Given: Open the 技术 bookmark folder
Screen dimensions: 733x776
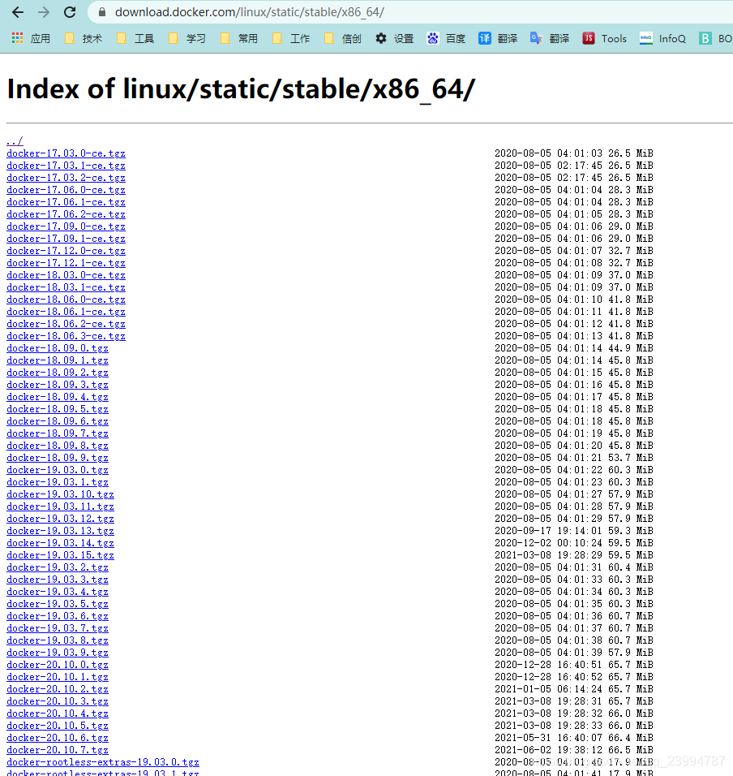Looking at the screenshot, I should pos(84,39).
